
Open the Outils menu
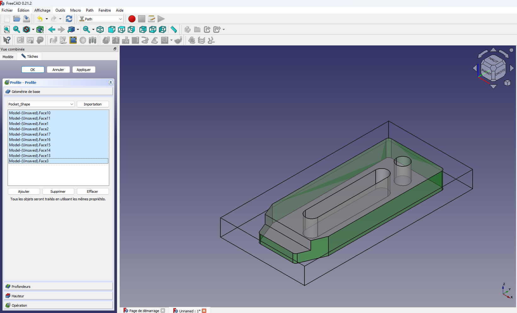pyautogui.click(x=60, y=10)
